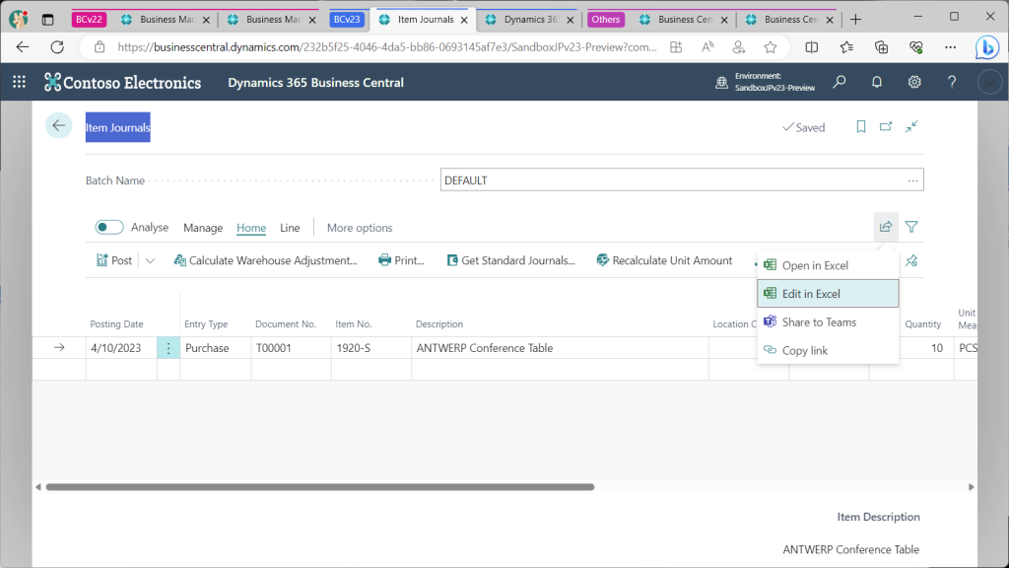Click Calculate Warehouse Adjustment
This screenshot has width=1009, height=568.
coord(265,260)
